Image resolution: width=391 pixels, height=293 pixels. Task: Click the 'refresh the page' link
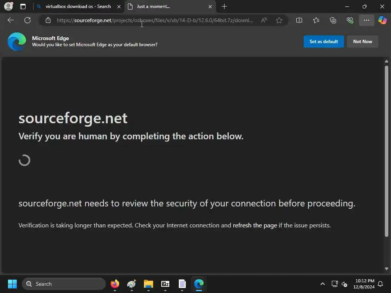255,225
